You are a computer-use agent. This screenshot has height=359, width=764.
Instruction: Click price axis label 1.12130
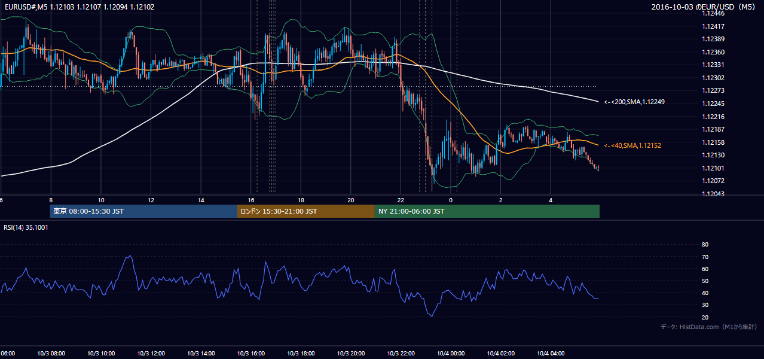pyautogui.click(x=713, y=155)
